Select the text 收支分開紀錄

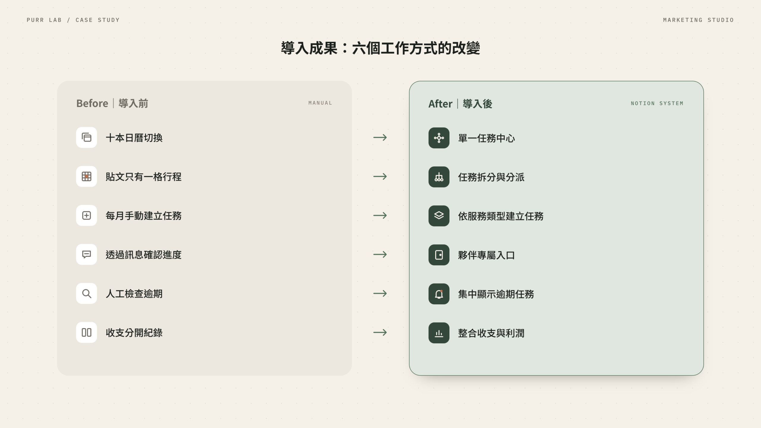click(134, 332)
